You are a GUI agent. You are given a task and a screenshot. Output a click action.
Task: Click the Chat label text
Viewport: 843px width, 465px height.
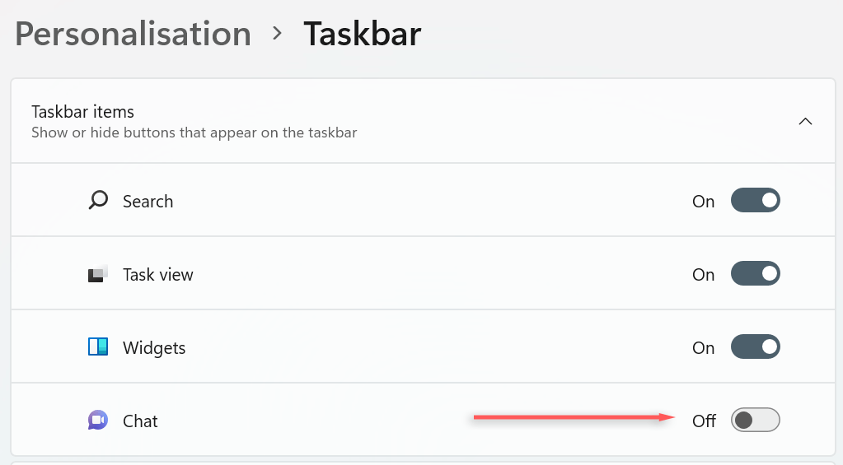(140, 421)
